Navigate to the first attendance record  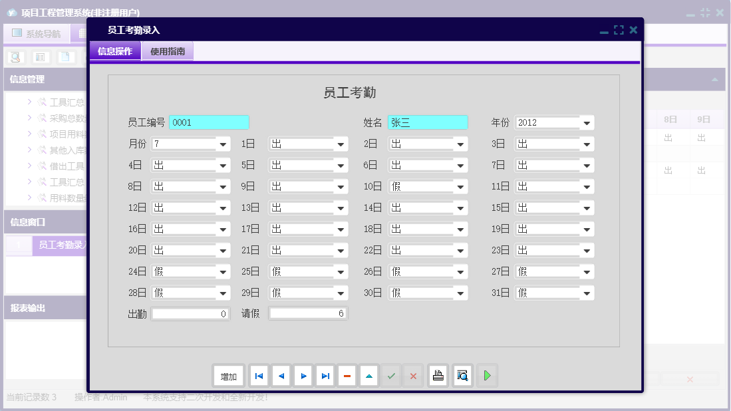(259, 376)
